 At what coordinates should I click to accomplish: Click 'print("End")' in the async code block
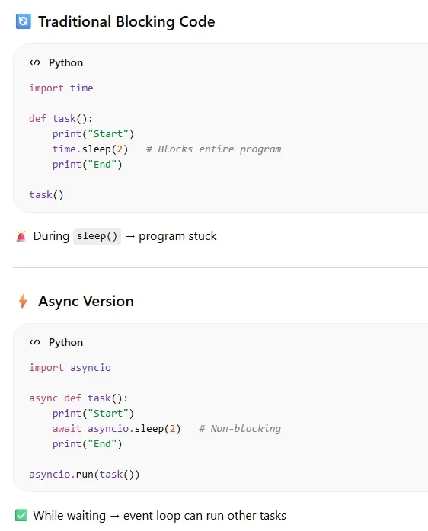pyautogui.click(x=87, y=444)
